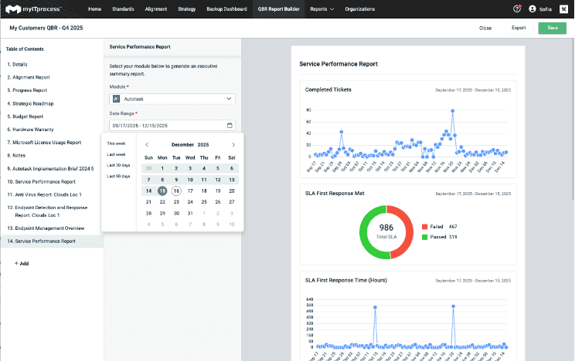The height and width of the screenshot is (361, 575).
Task: Click the plus Add item in Table of Contents
Action: coord(22,263)
